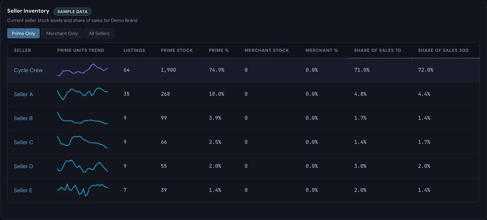Click the 2.5% prime percentage cell
487x220 pixels.
tap(215, 142)
